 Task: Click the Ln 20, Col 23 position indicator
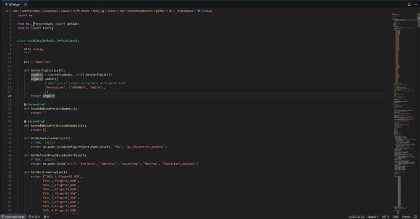tap(355, 216)
